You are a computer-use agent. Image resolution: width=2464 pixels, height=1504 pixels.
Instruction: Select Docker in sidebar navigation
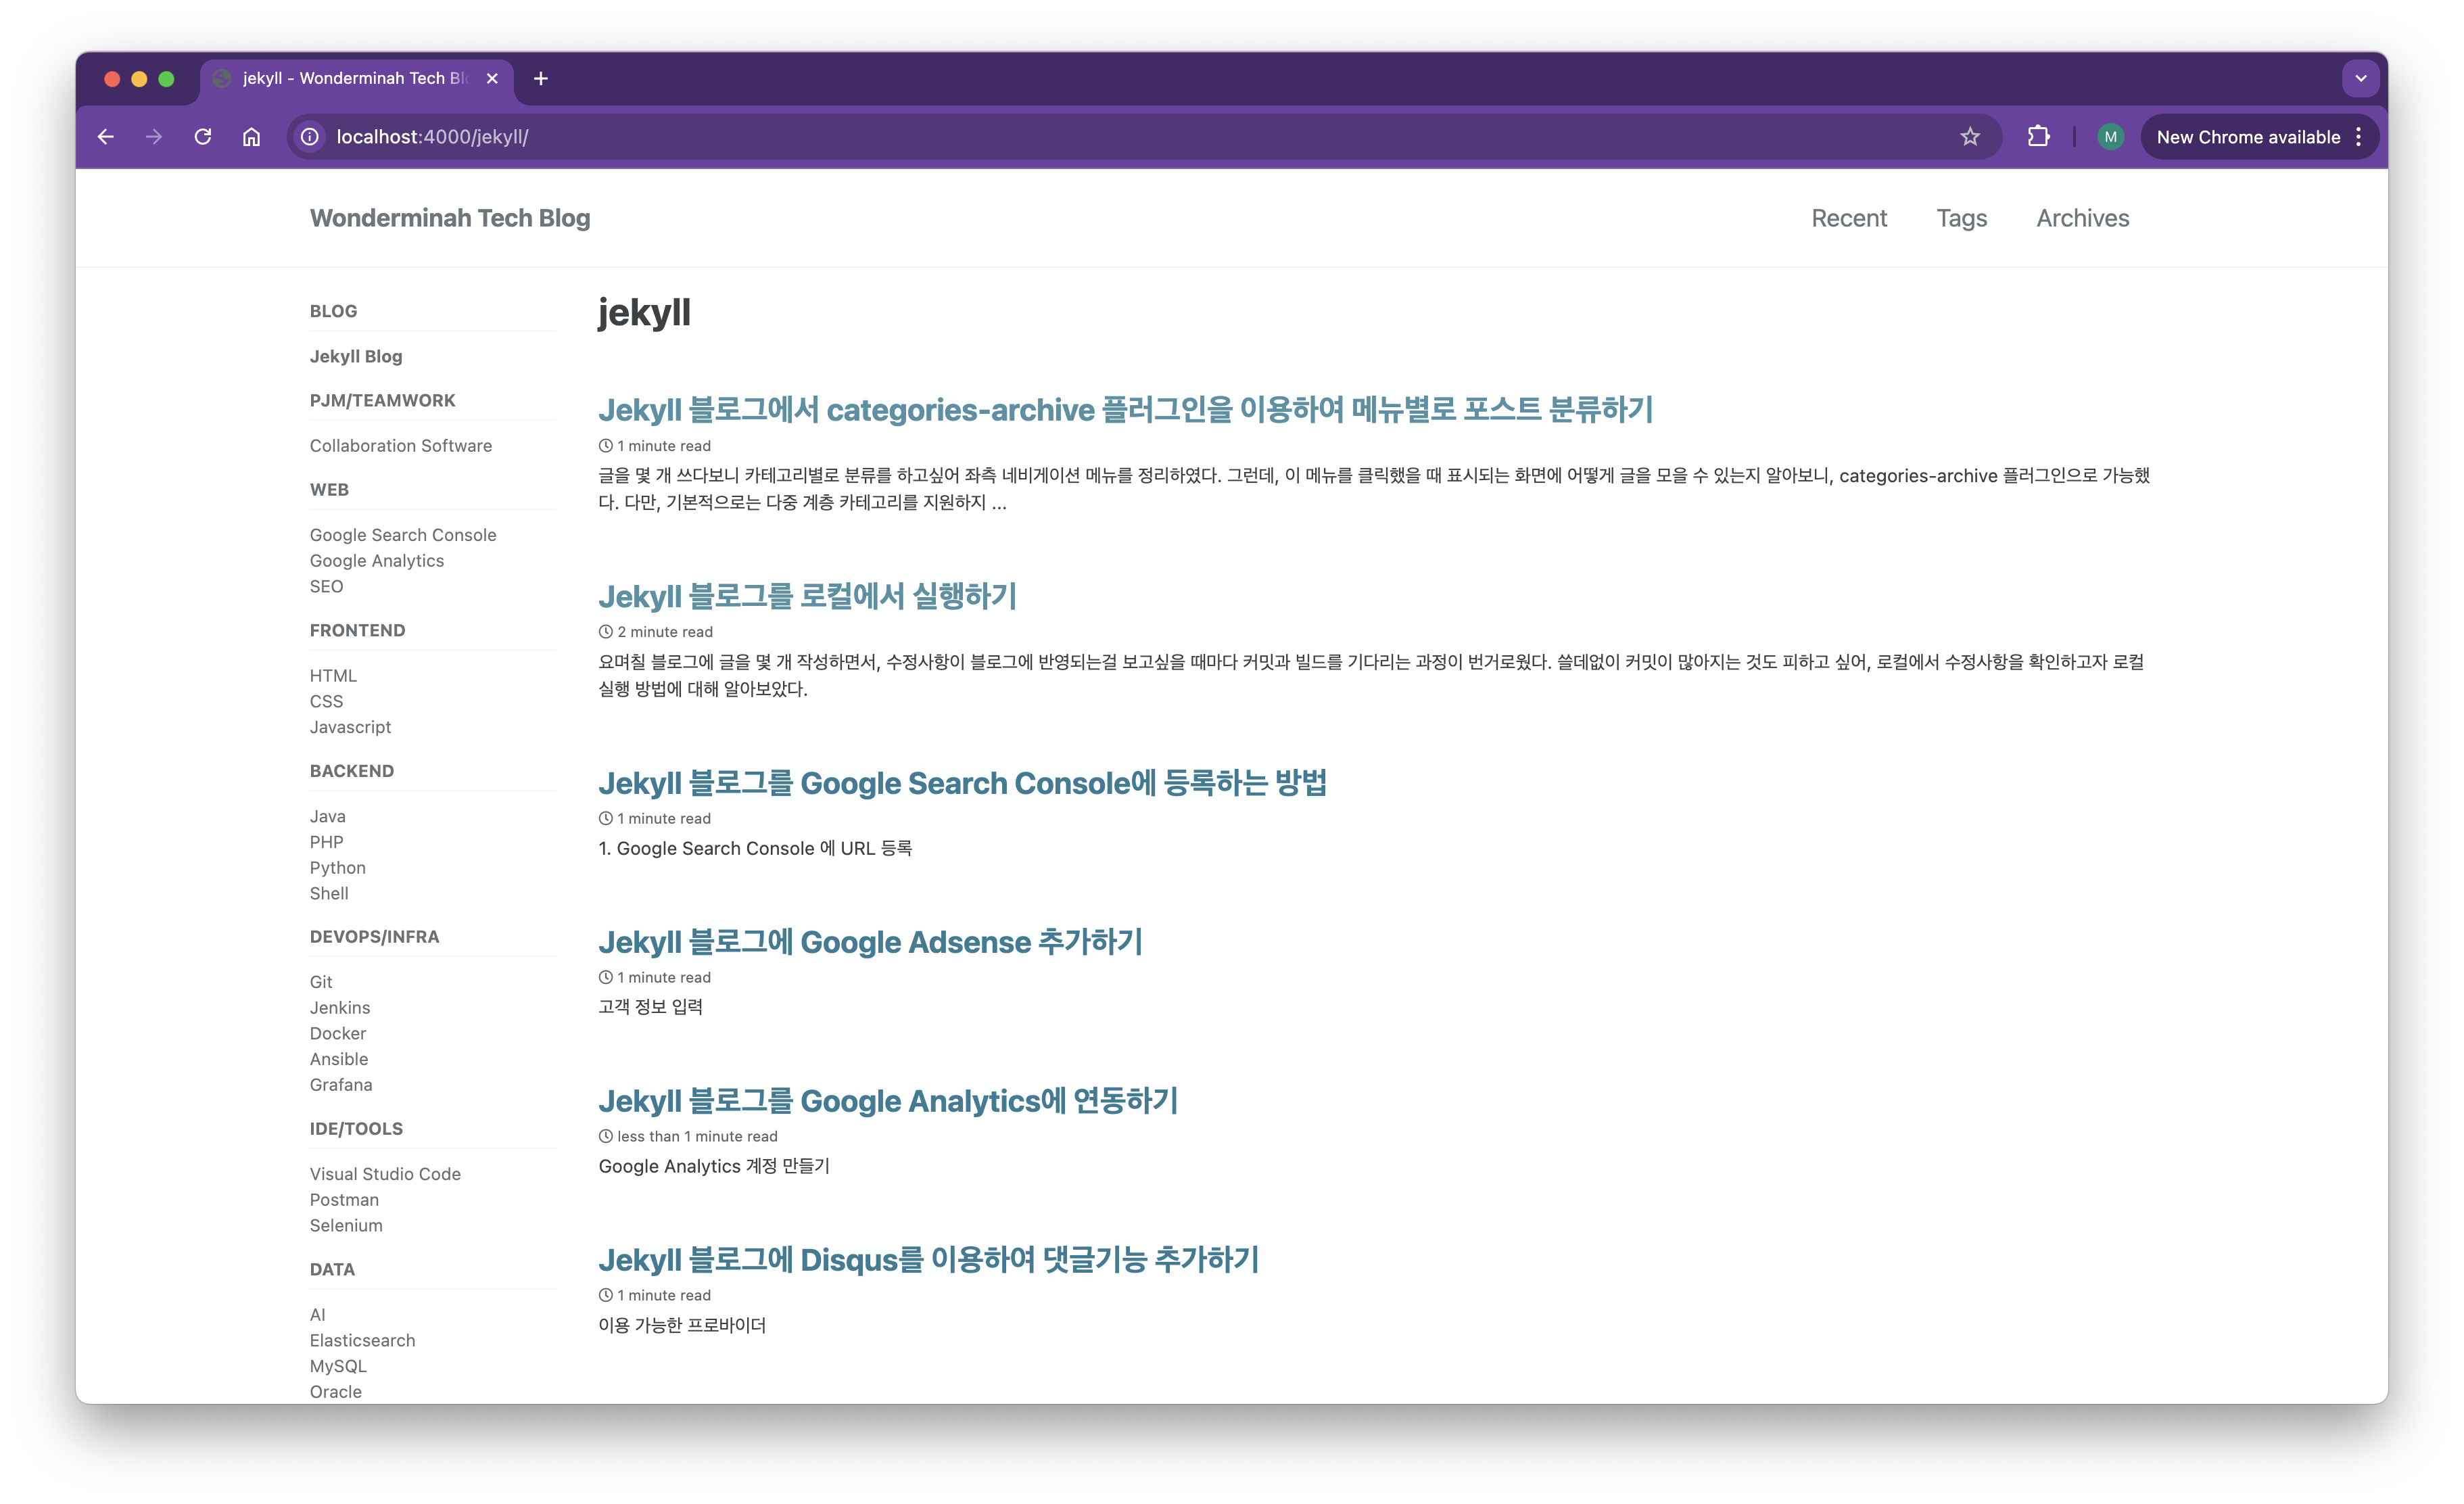click(x=338, y=1033)
